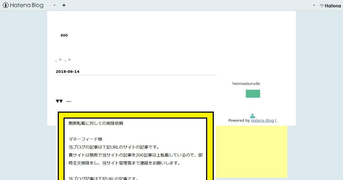Click the small link after the black triangles
Image resolution: width=343 pixels, height=180 pixels.
69,101
